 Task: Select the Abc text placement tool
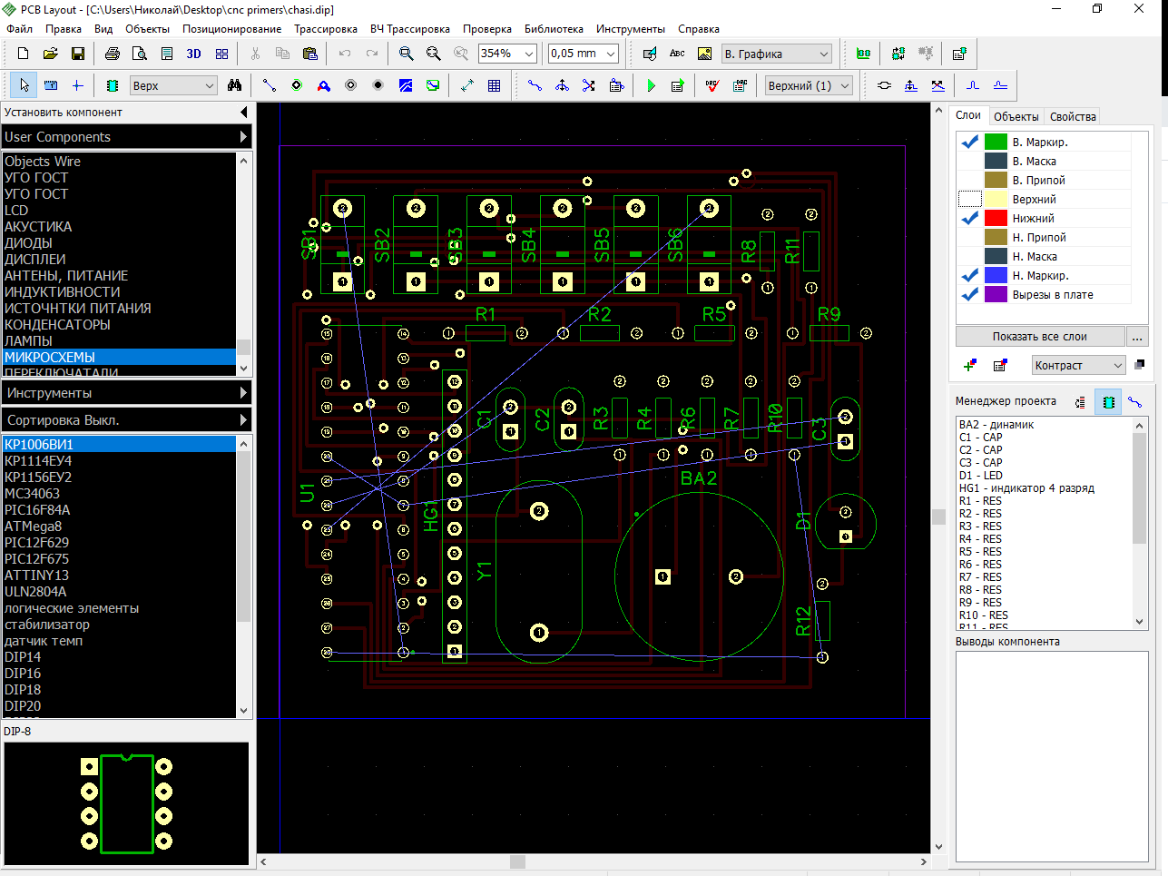tap(677, 54)
